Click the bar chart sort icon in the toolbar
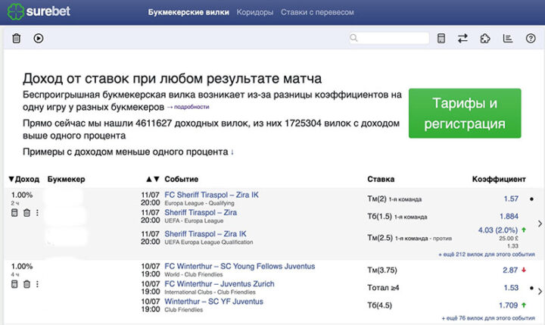Viewport: 545px width, 325px height. pos(508,38)
